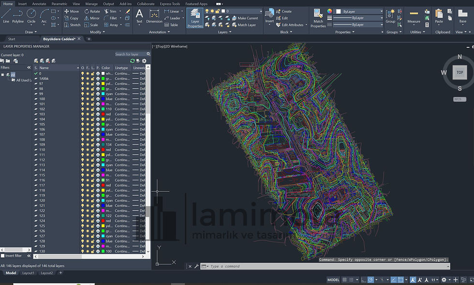474x285 pixels.
Task: Toggle lock for layer 100
Action: tap(93, 99)
